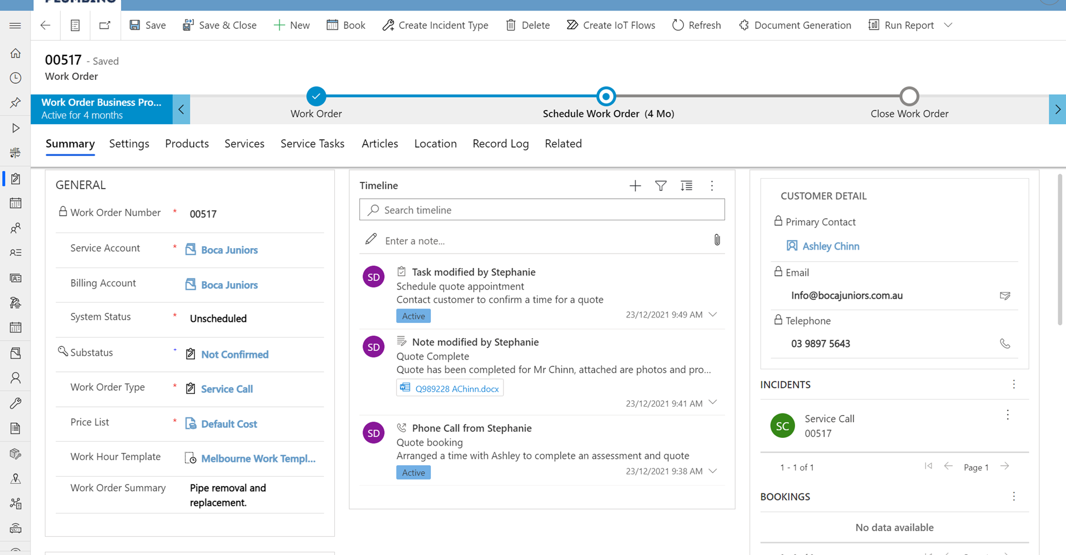Click the Book calendar icon
1066x555 pixels.
332,25
